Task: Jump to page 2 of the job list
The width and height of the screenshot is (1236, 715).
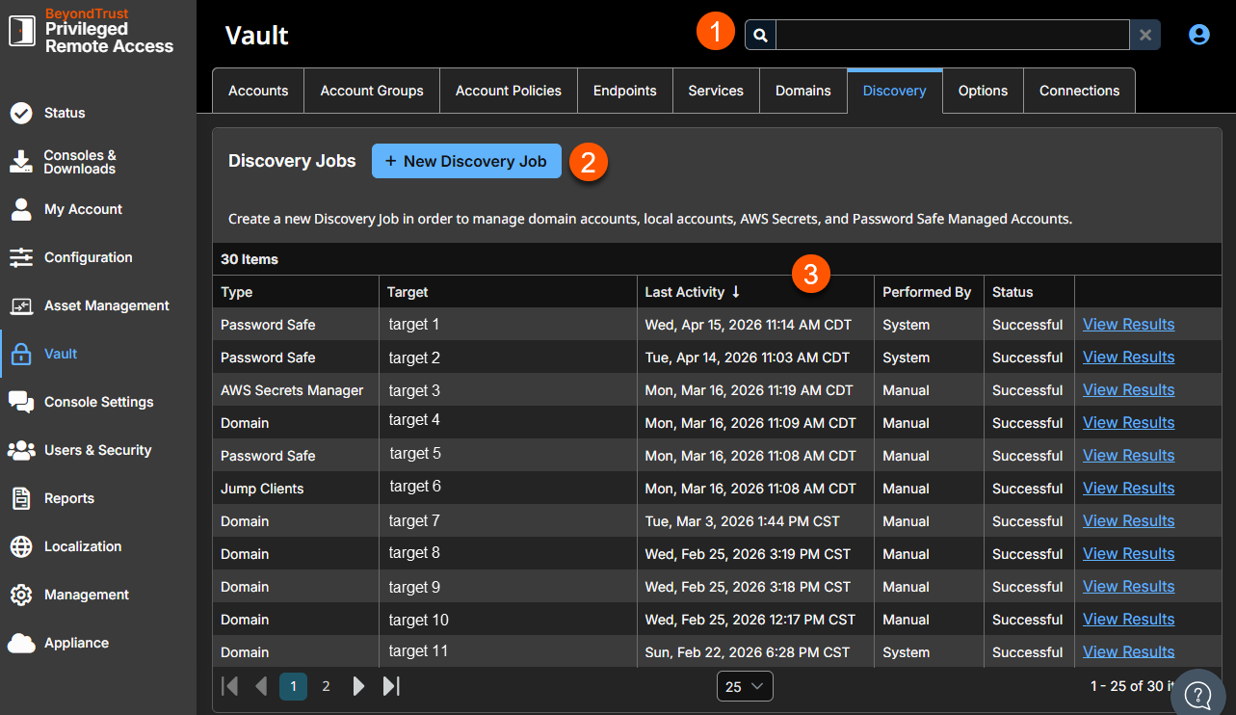Action: [x=326, y=685]
